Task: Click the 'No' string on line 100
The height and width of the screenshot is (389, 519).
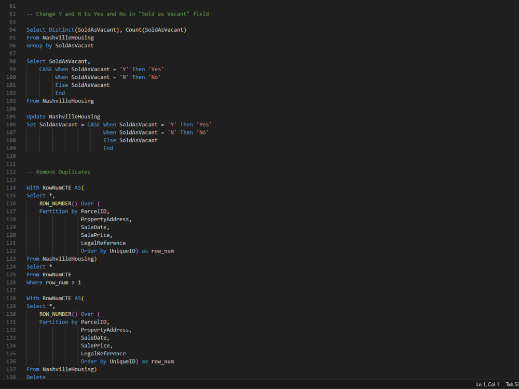Action: 154,77
